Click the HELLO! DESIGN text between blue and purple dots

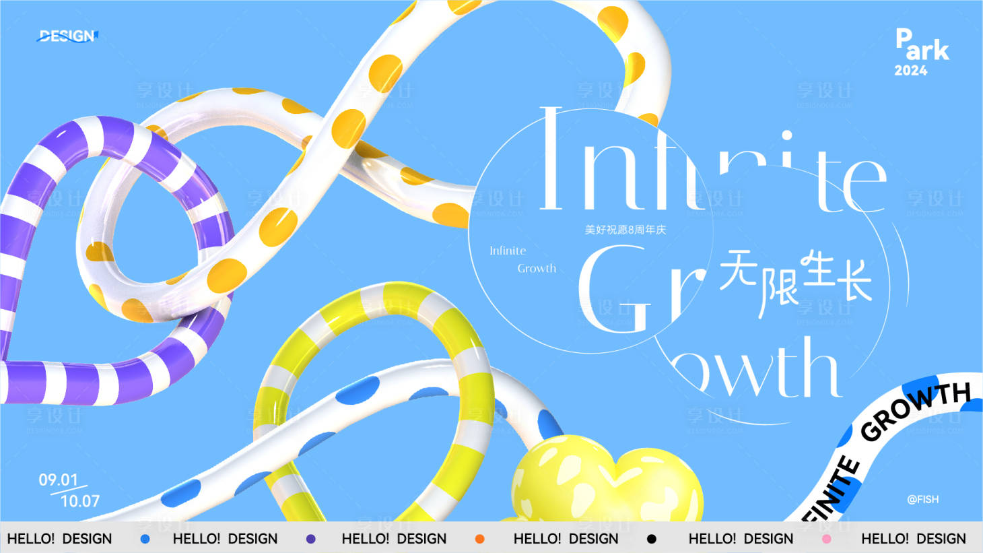tap(225, 539)
